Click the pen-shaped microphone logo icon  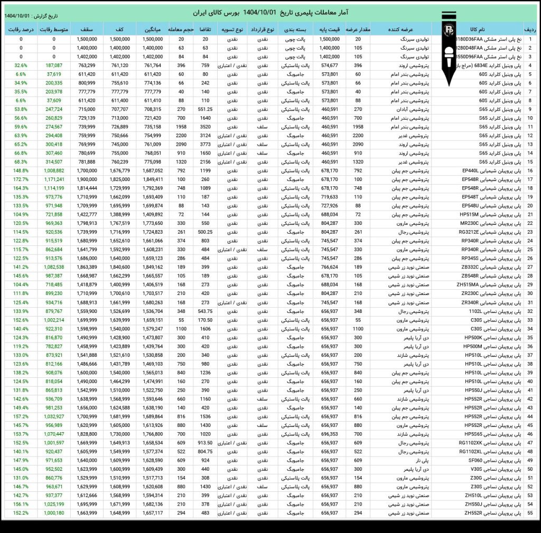[x=449, y=48]
